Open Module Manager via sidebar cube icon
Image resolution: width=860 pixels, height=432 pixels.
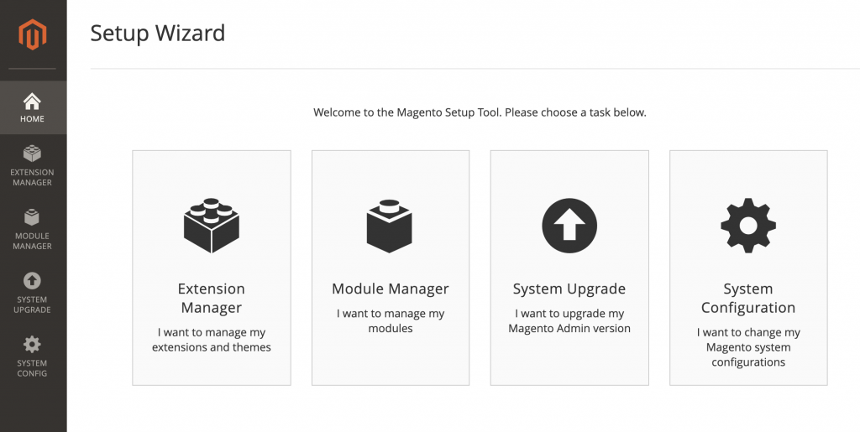pyautogui.click(x=32, y=217)
